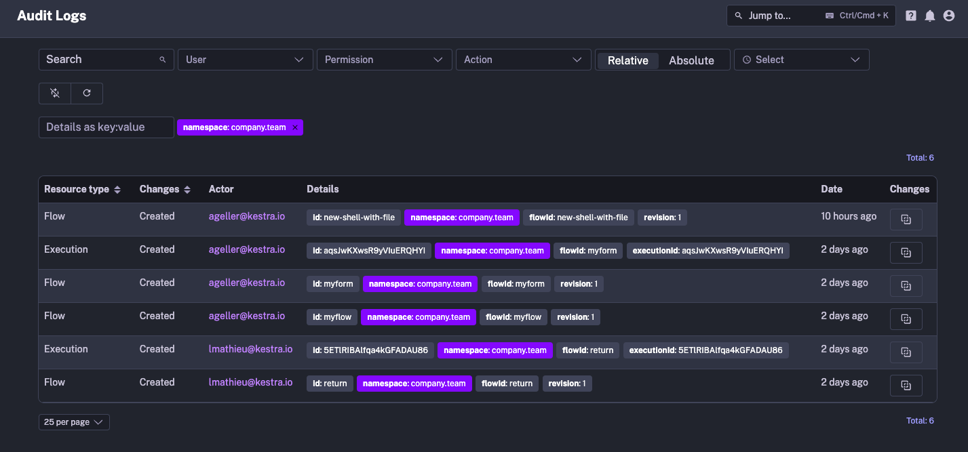Select the Relative time mode
The height and width of the screenshot is (452, 968).
[627, 60]
